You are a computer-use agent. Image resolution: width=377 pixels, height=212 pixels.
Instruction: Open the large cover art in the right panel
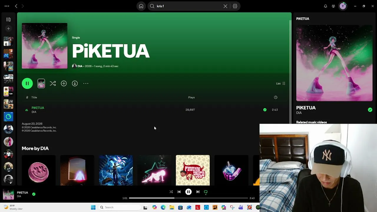point(334,63)
